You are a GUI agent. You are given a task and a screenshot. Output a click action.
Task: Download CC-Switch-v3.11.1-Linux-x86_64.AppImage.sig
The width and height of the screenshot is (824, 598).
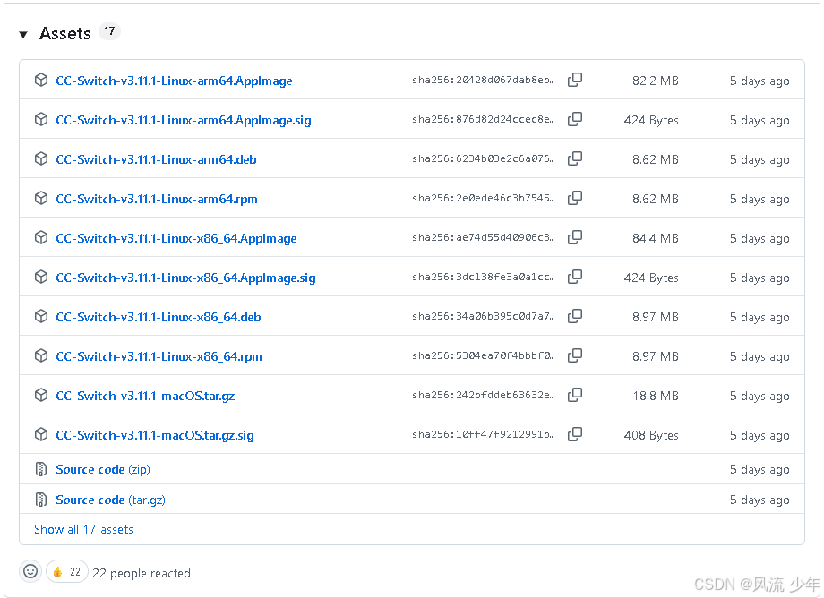pos(185,278)
